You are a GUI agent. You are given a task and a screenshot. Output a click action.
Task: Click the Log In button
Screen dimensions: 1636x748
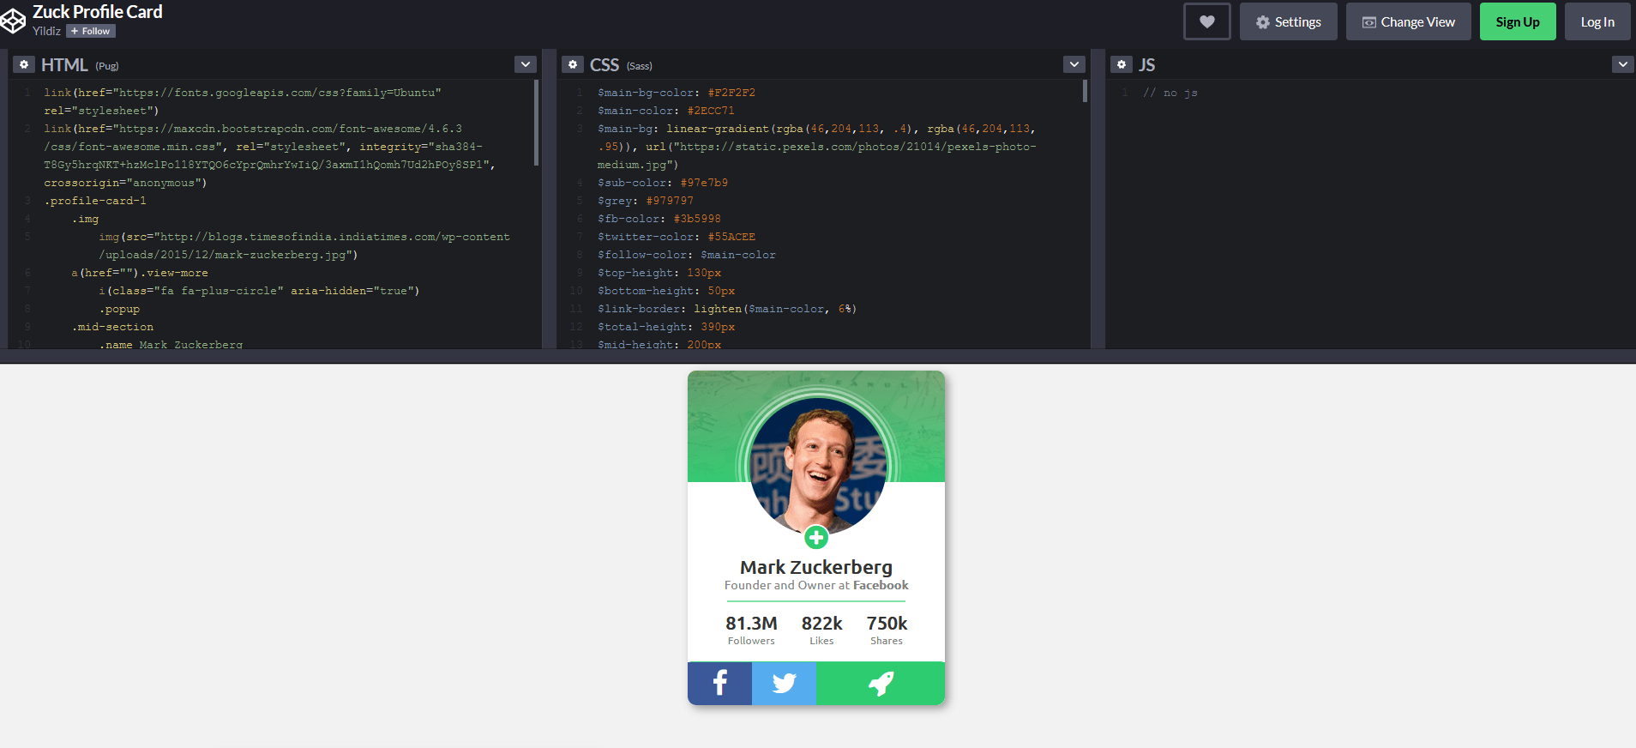point(1597,21)
